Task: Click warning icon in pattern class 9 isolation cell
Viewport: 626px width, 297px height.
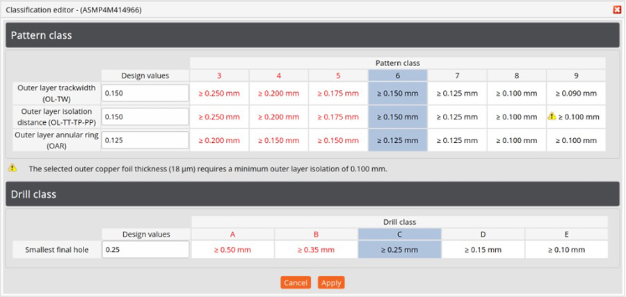Action: pos(552,117)
